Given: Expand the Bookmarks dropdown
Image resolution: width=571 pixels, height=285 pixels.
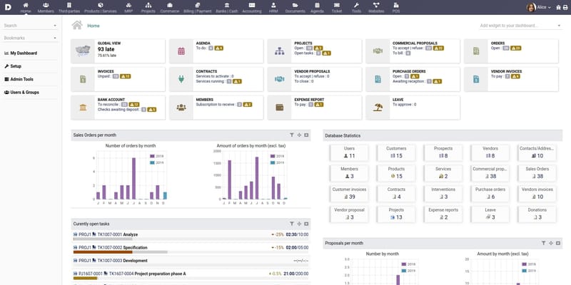Looking at the screenshot, I should (55, 38).
